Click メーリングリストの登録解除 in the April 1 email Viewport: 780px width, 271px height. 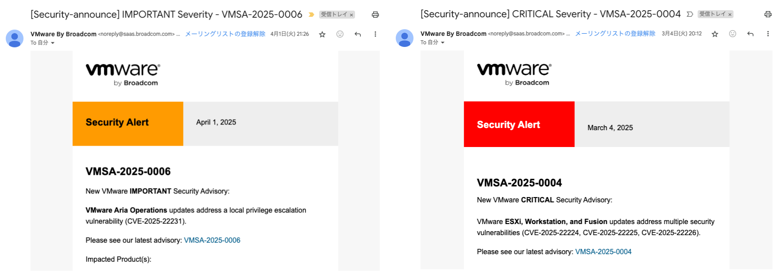pos(225,34)
